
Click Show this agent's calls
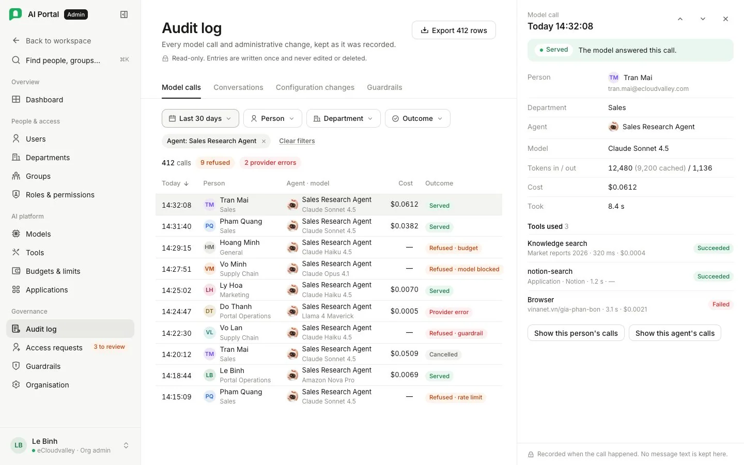(x=675, y=333)
